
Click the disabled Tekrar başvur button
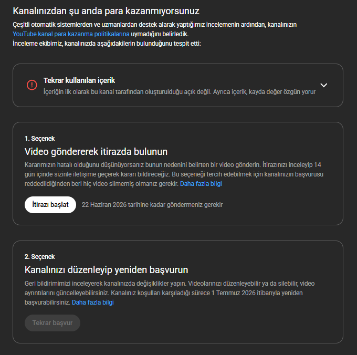pos(52,323)
